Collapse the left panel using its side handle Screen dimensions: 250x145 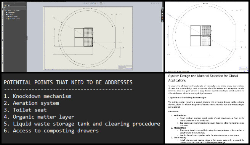click(27, 38)
